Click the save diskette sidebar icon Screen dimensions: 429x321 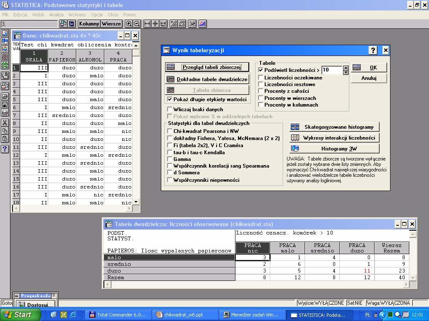(5, 104)
